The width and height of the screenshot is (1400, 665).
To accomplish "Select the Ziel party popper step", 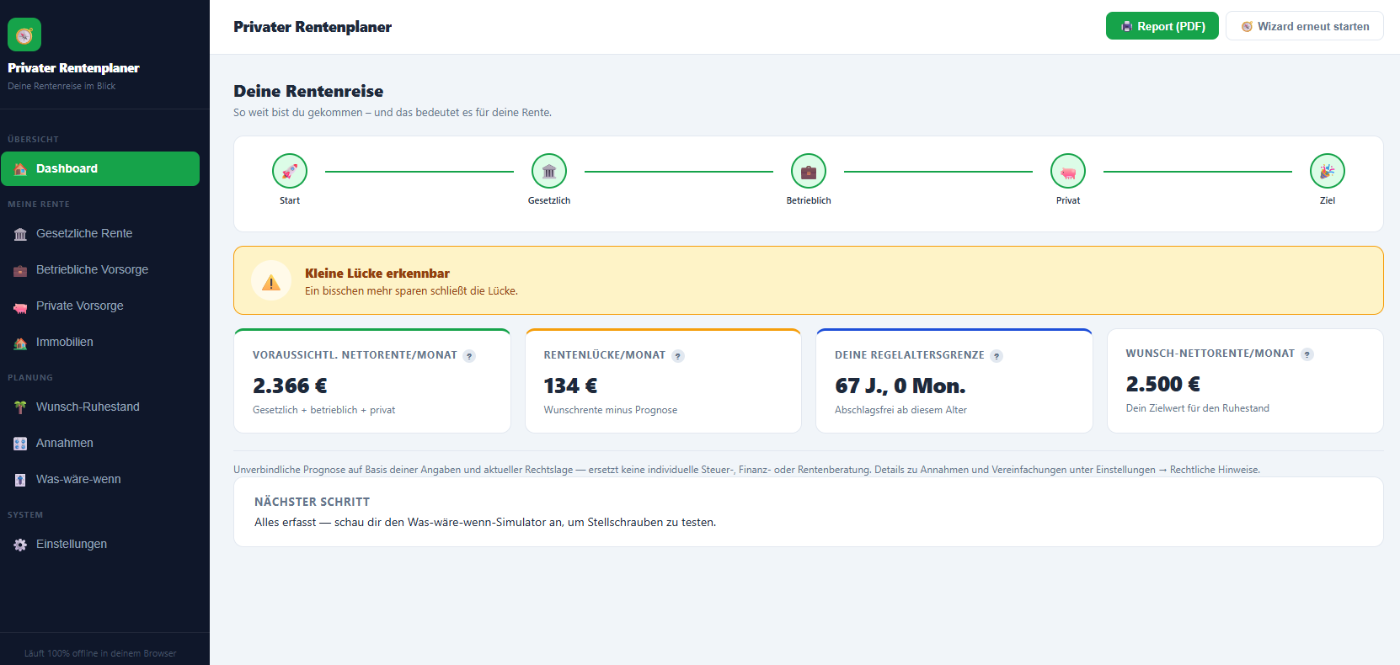I will point(1328,171).
